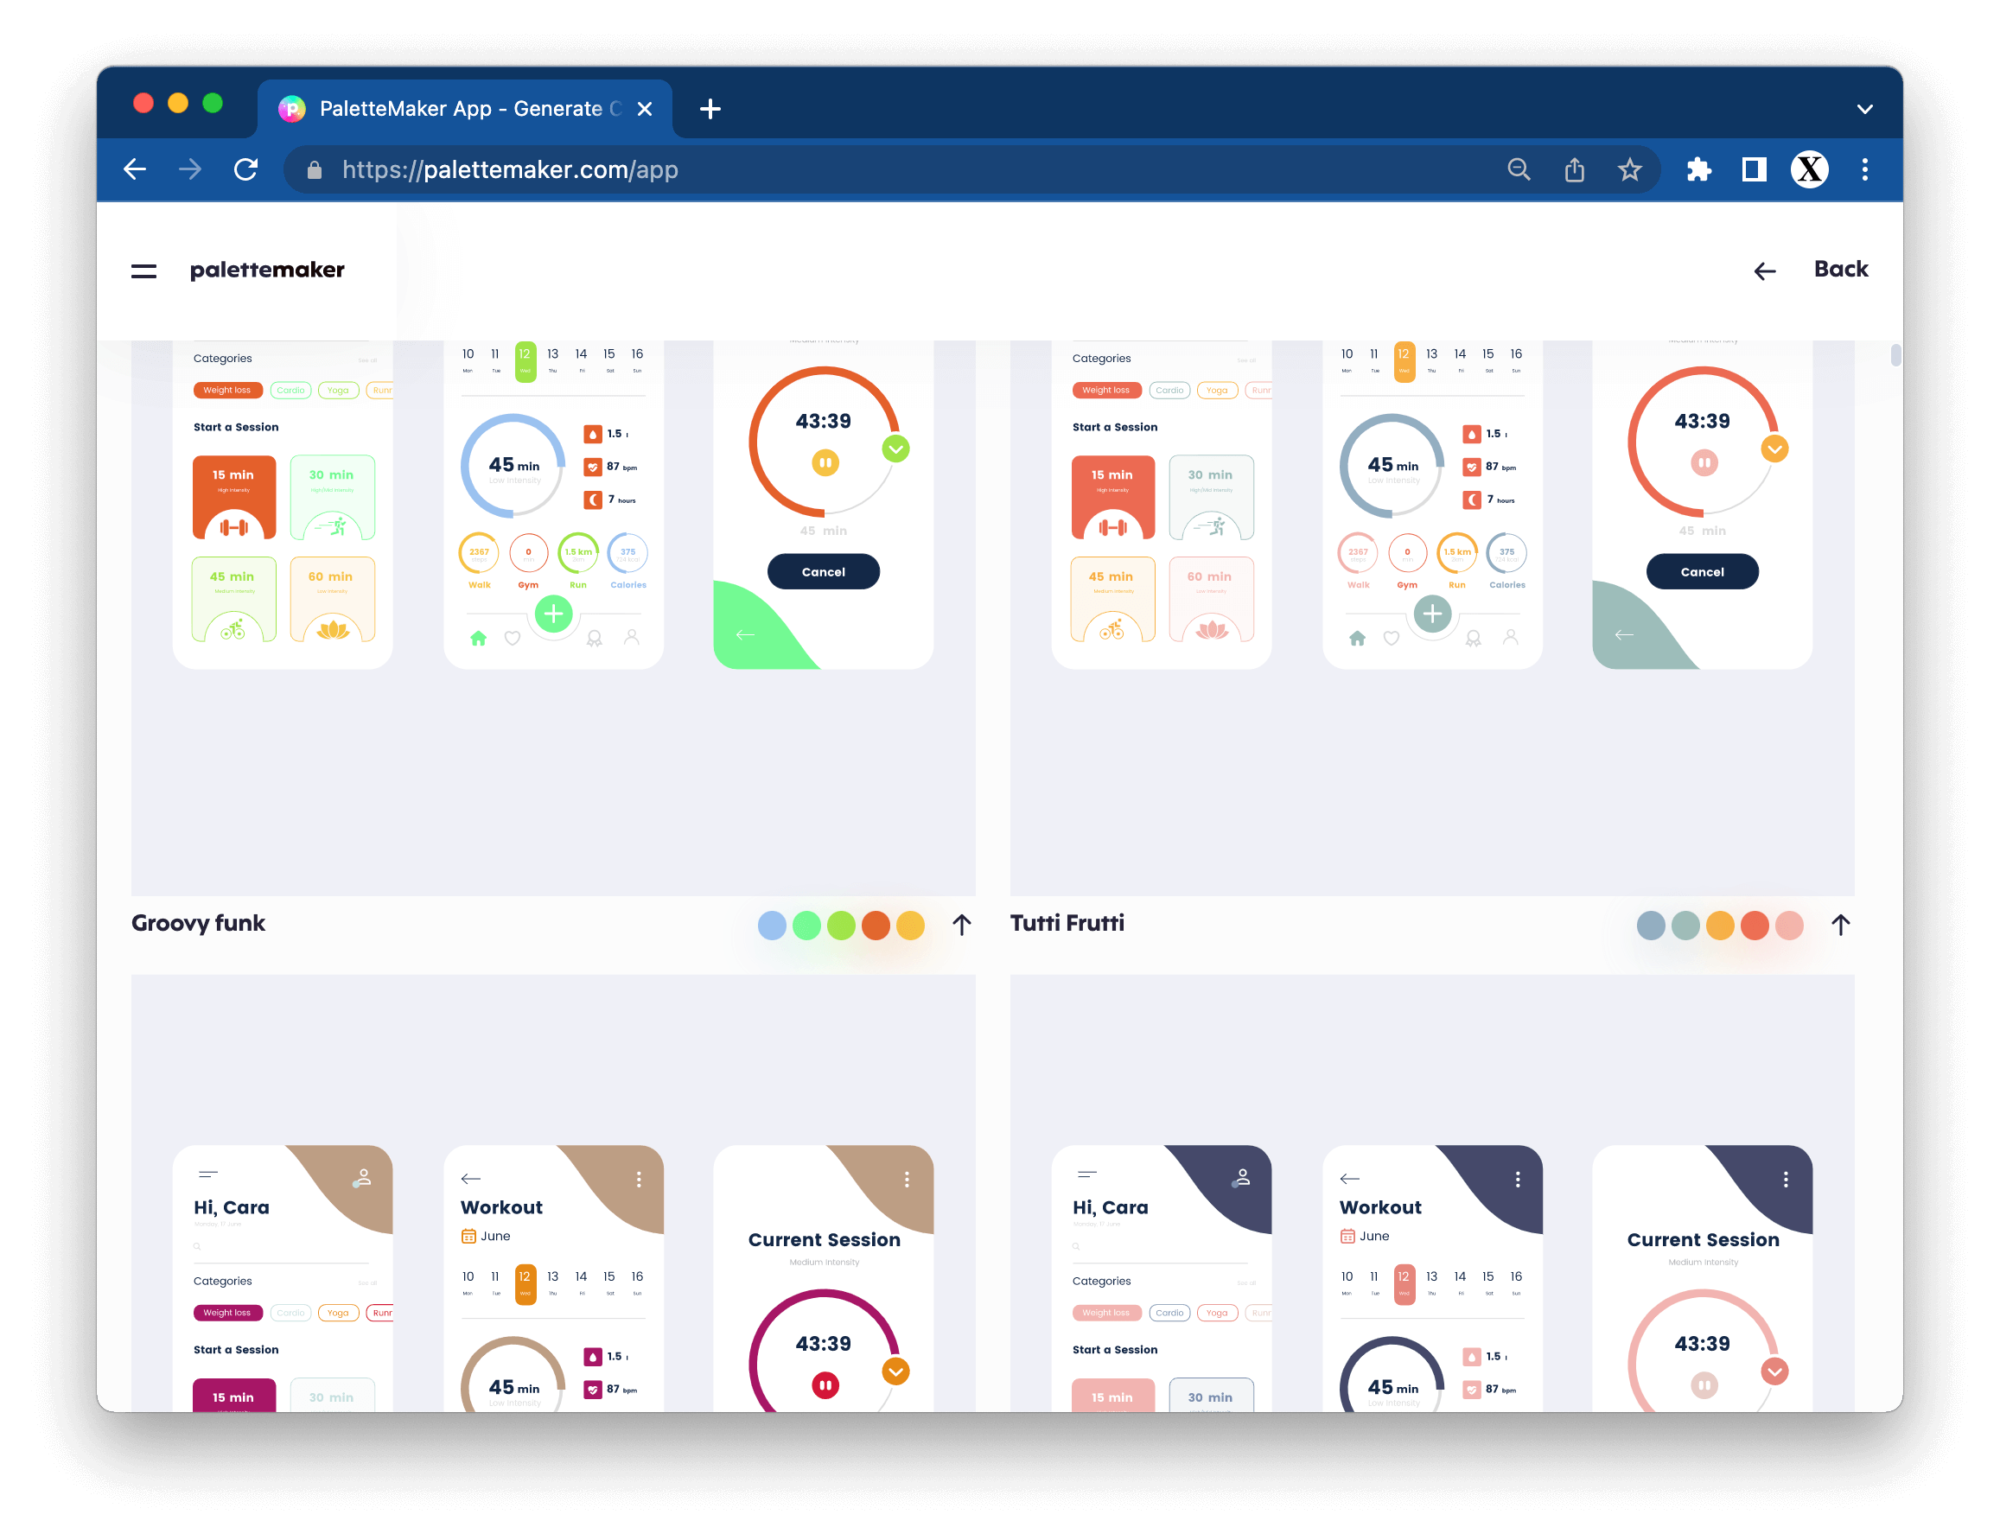Toggle the Groovy Funk palette upload arrow
The height and width of the screenshot is (1540, 2000).
click(x=961, y=922)
